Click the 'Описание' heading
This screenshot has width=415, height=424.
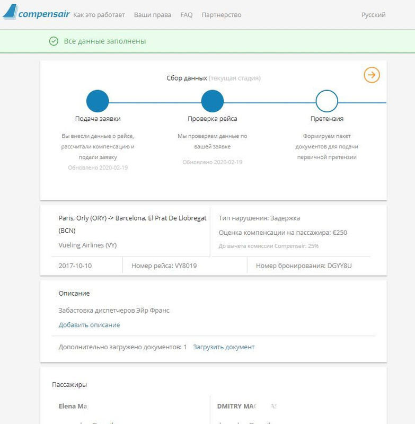(x=74, y=294)
